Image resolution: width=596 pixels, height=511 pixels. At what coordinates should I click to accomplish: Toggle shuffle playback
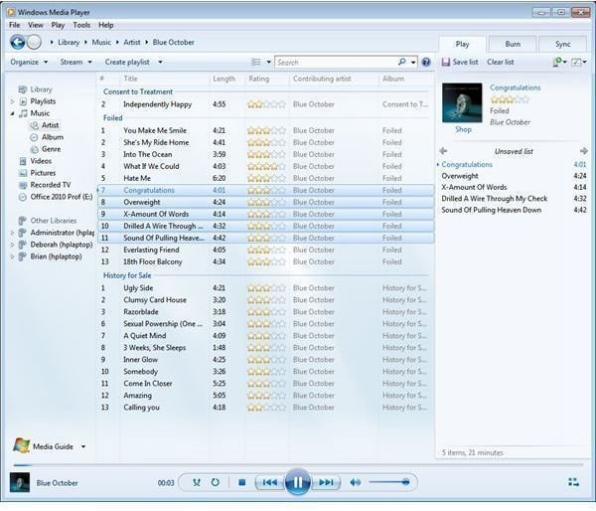click(197, 482)
